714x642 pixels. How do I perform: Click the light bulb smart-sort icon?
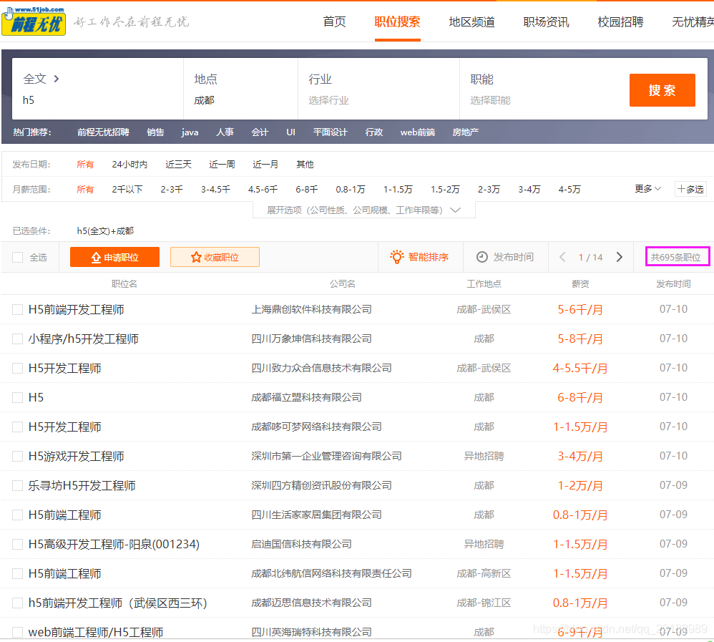click(x=396, y=257)
